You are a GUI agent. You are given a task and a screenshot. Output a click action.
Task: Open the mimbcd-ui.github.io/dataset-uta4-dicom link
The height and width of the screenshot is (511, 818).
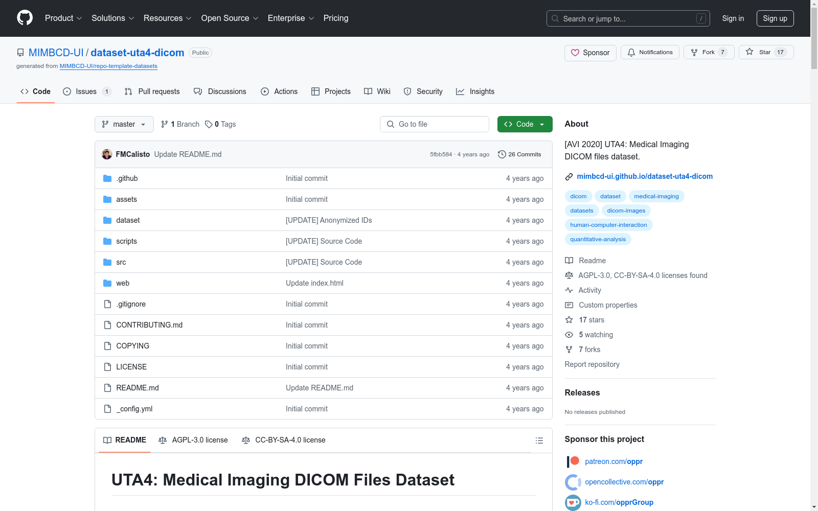coord(645,176)
